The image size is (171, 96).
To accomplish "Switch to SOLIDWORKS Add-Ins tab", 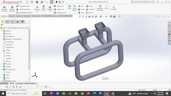I will (x=49, y=16).
